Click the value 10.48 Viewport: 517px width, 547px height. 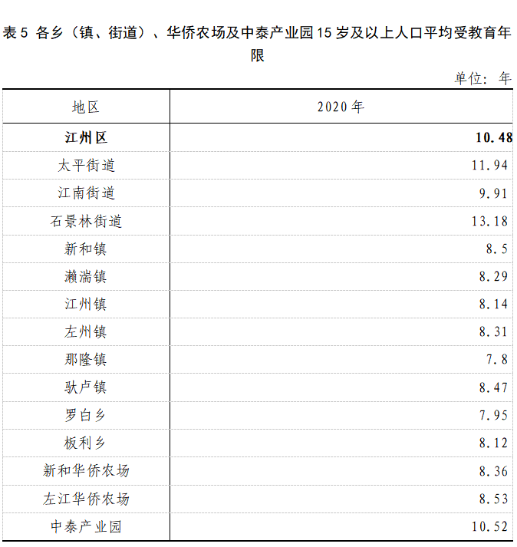[x=494, y=137]
